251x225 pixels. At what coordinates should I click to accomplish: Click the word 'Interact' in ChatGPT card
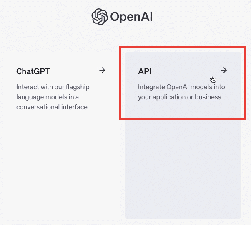(x=28, y=87)
